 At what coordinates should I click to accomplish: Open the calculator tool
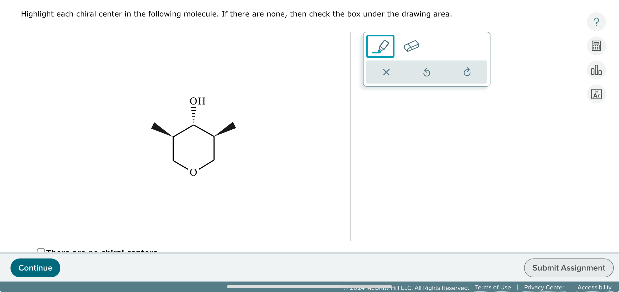pyautogui.click(x=596, y=46)
